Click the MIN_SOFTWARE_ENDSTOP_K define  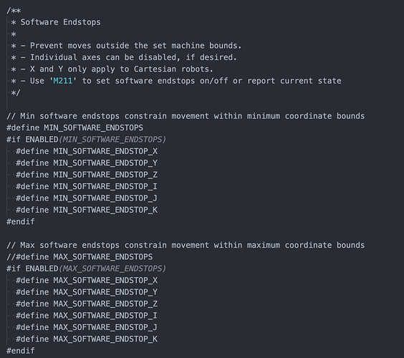pos(87,210)
